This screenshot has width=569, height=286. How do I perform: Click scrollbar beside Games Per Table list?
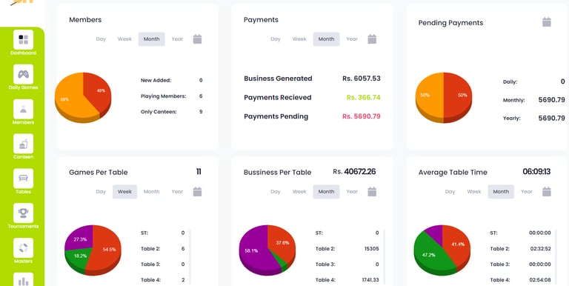pyautogui.click(x=190, y=257)
